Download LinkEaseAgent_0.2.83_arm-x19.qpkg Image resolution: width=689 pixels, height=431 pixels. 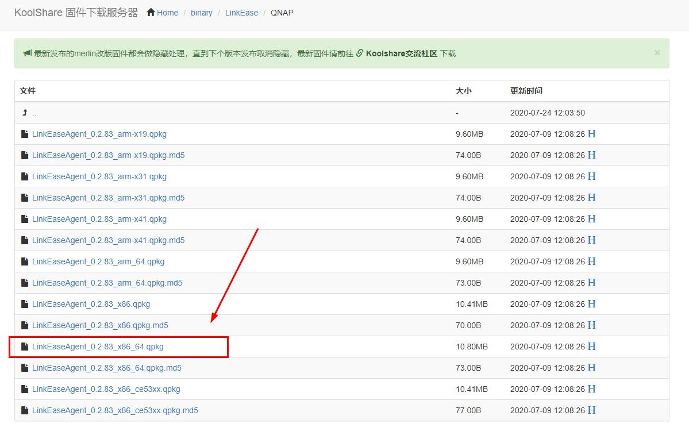click(x=99, y=134)
